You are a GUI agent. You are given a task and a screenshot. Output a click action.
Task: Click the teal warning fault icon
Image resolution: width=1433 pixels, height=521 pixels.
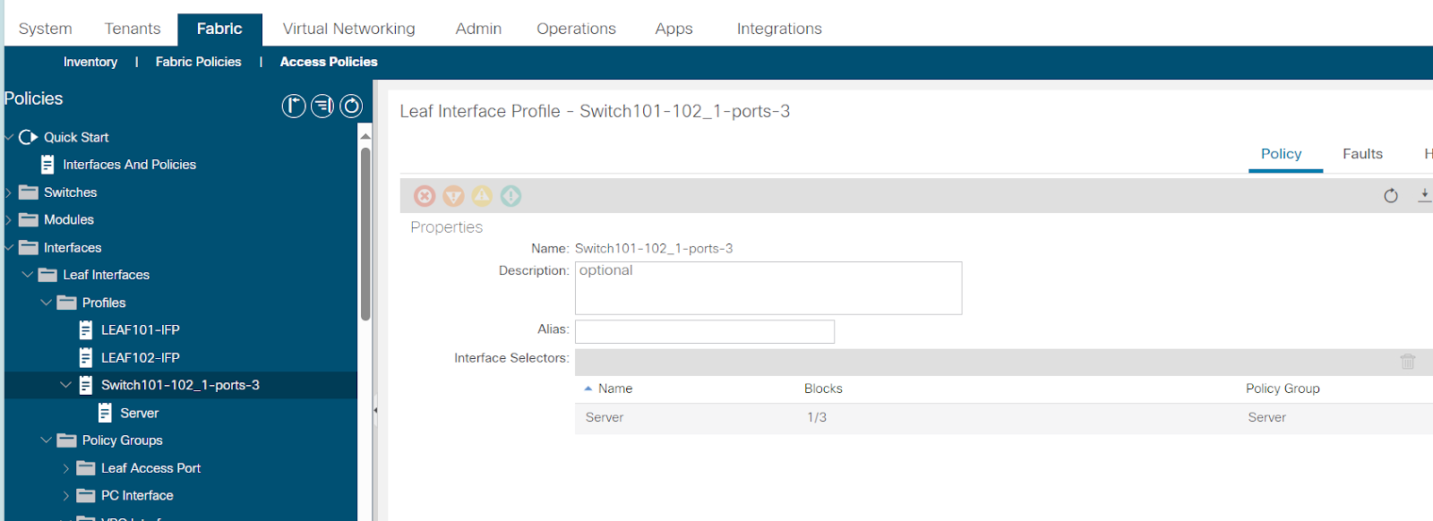pos(511,196)
